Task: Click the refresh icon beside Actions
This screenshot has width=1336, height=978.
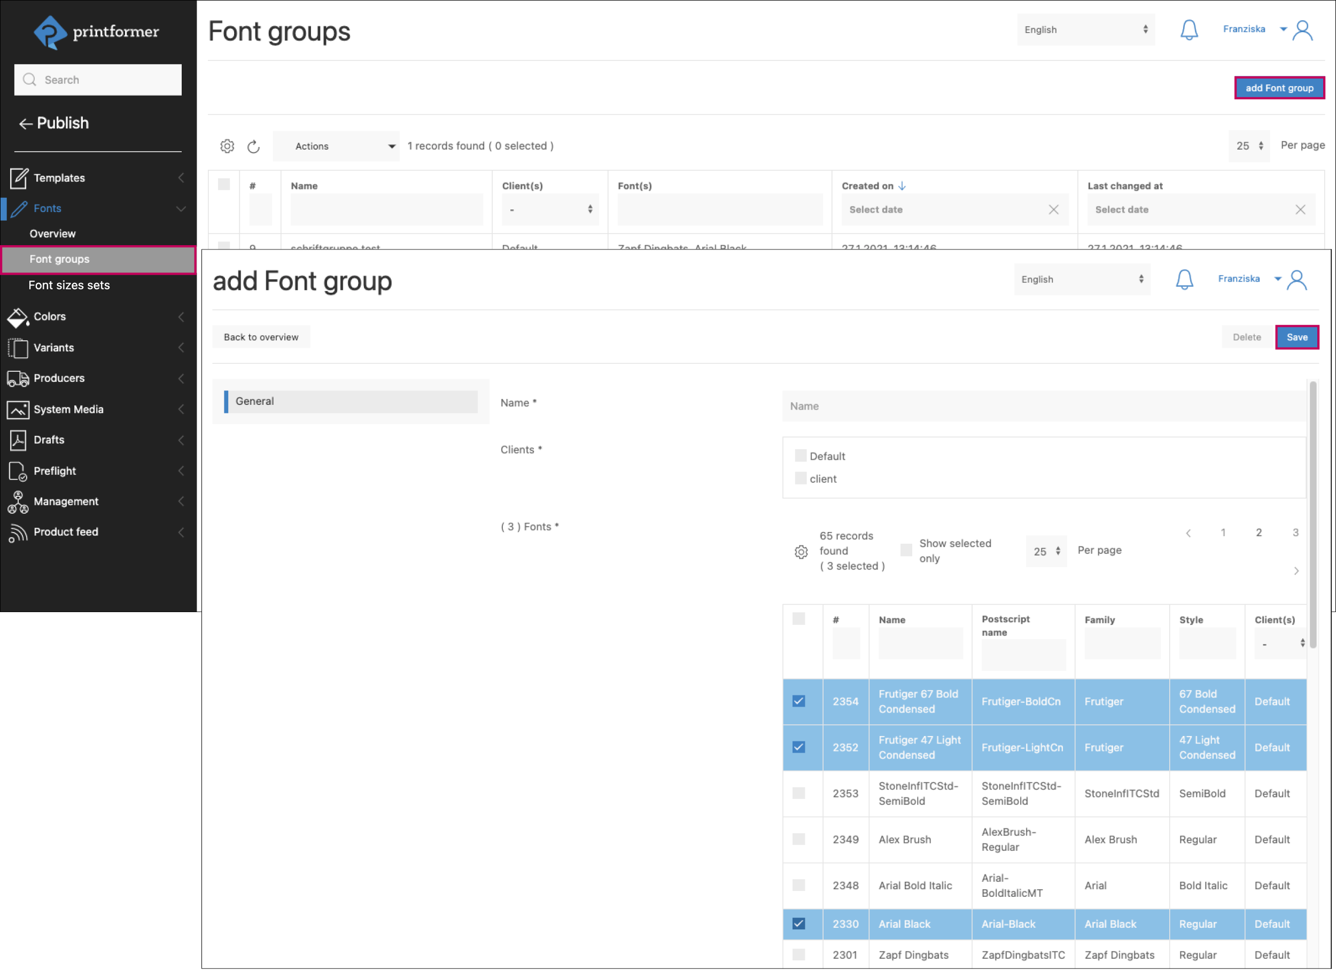Action: click(253, 146)
